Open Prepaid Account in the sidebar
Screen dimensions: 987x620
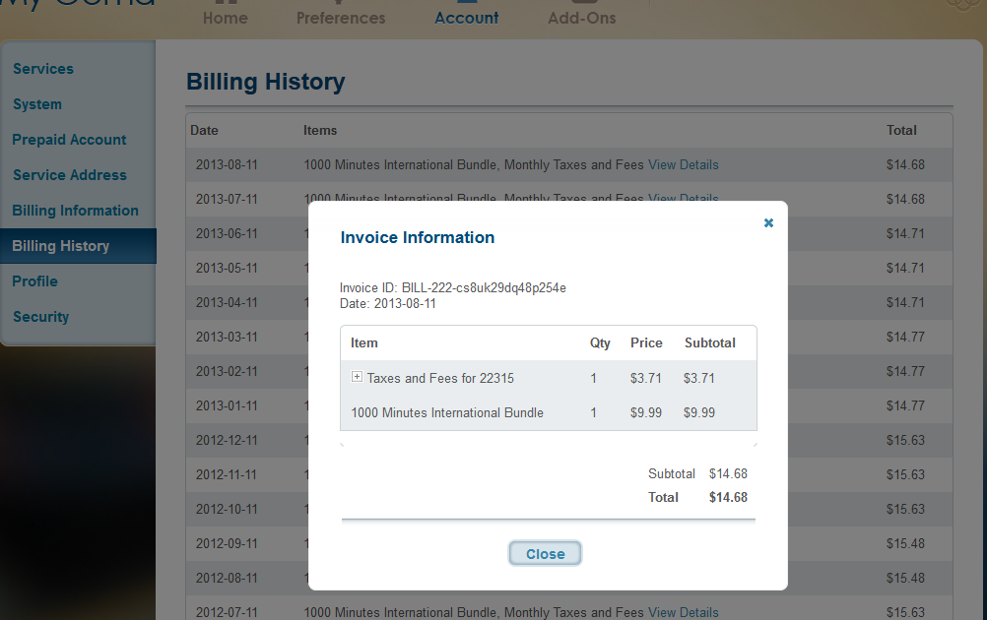tap(69, 140)
